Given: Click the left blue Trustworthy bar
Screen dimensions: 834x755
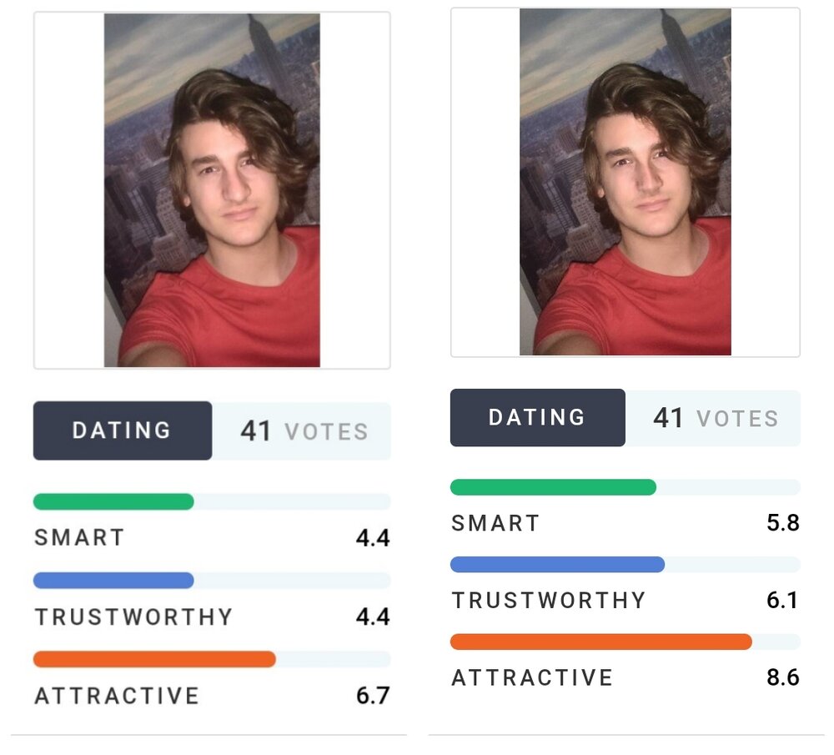Looking at the screenshot, I should point(113,581).
